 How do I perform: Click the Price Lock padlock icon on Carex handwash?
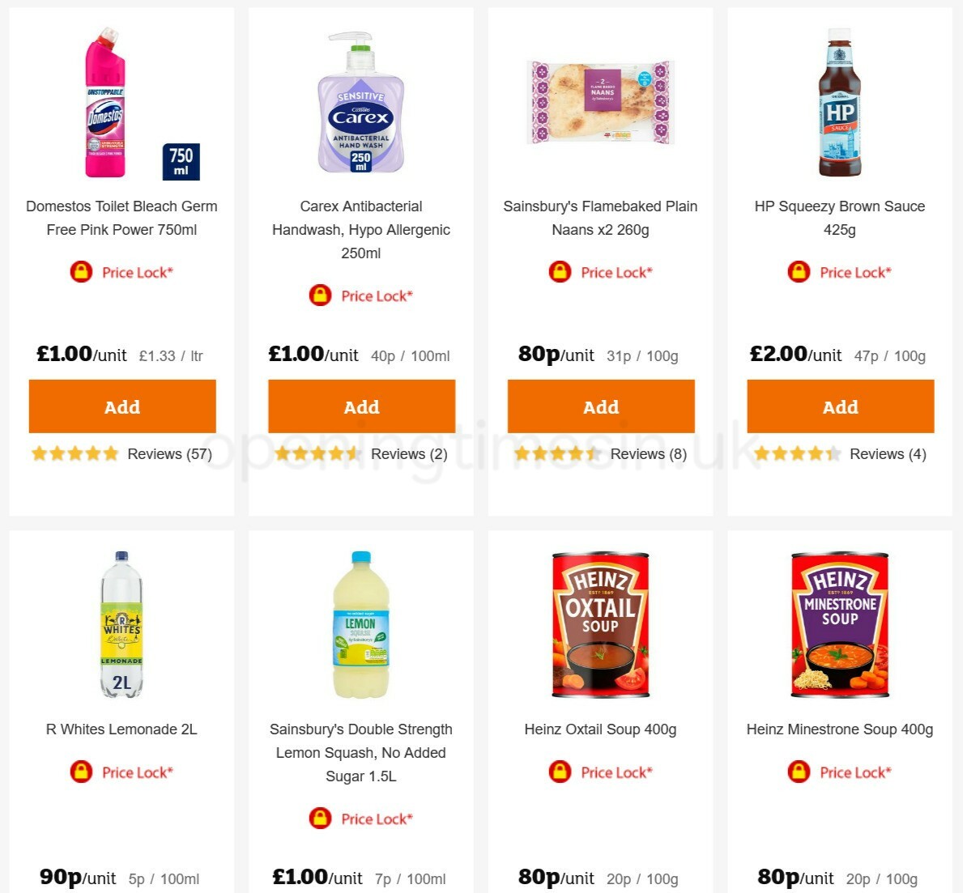[x=320, y=296]
